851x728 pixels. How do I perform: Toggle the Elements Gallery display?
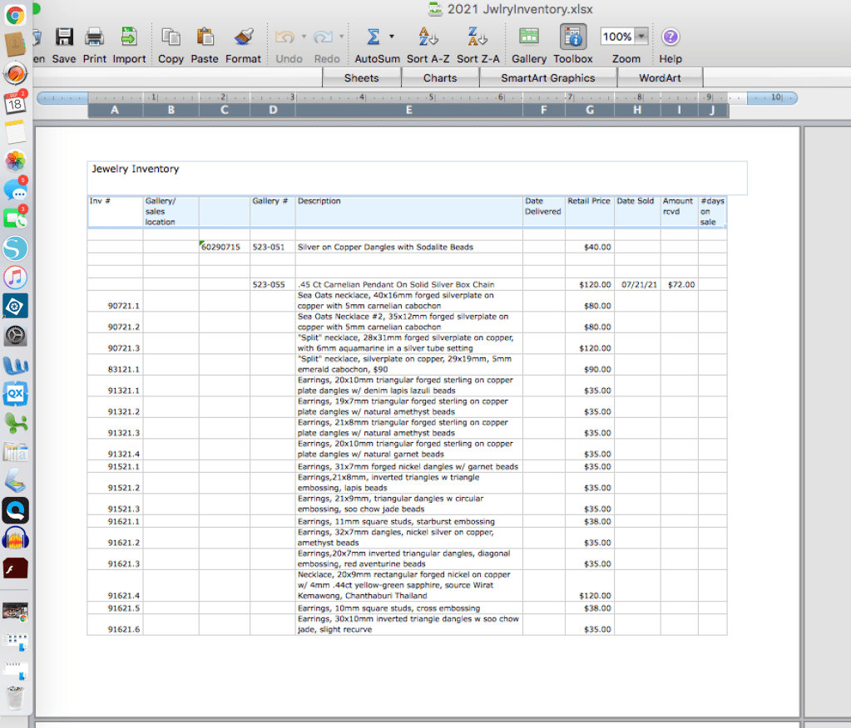[529, 37]
